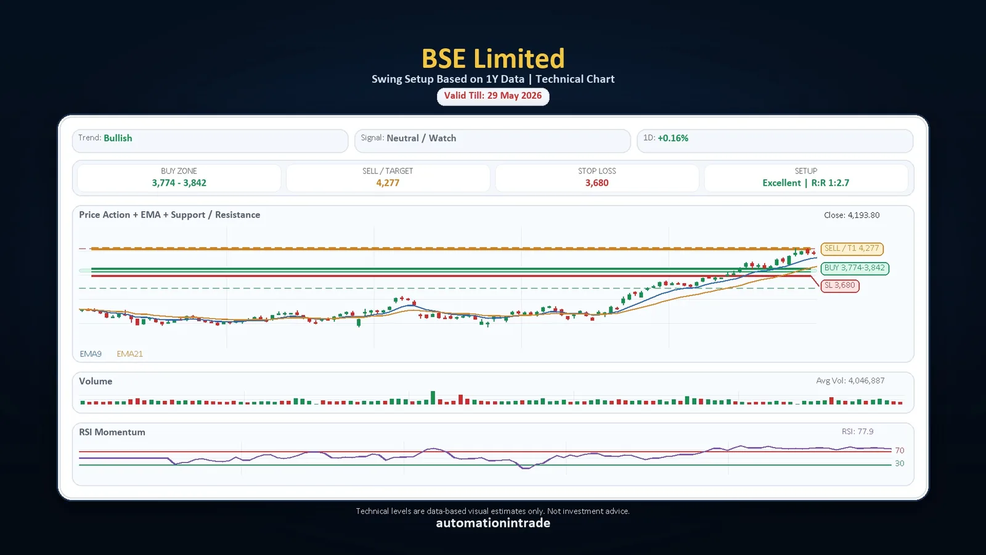Select the SETUP Excellent R:R 1:2.7 card
This screenshot has height=555, width=986.
coord(806,178)
